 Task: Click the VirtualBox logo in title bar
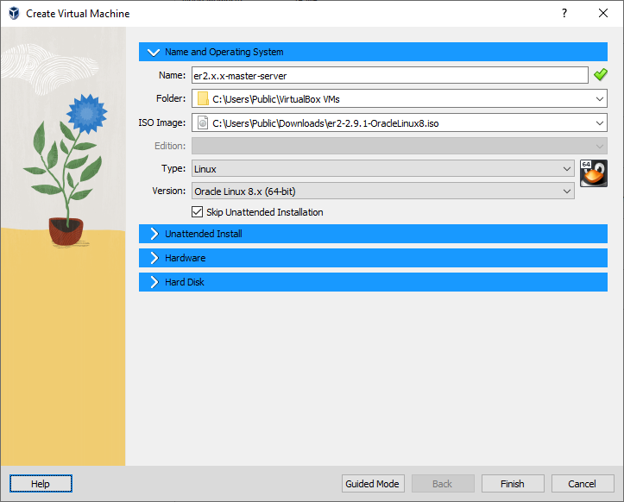click(14, 13)
